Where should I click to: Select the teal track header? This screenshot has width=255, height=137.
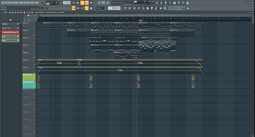pyautogui.click(x=29, y=85)
